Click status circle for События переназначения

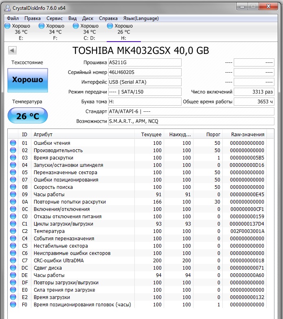click(x=13, y=238)
